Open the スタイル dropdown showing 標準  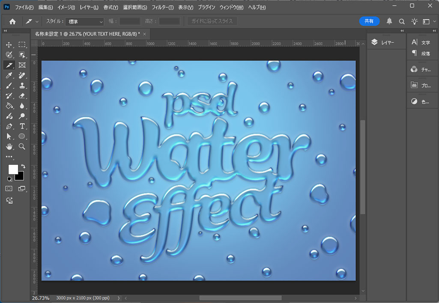pos(85,21)
